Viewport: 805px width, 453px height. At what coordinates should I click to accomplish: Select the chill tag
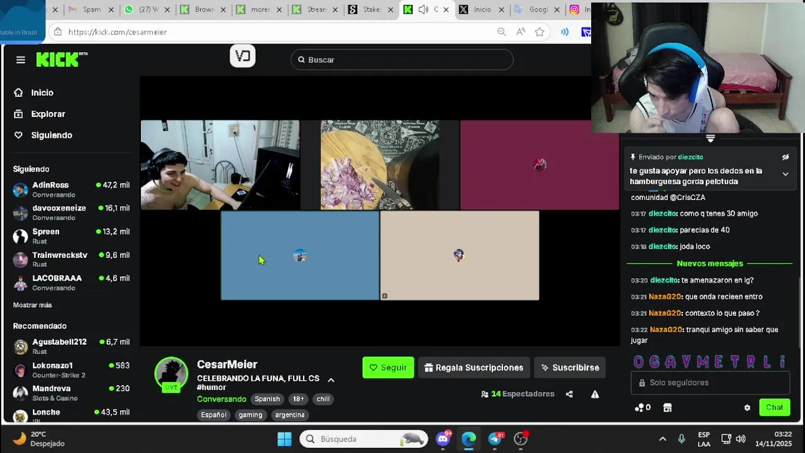[323, 399]
